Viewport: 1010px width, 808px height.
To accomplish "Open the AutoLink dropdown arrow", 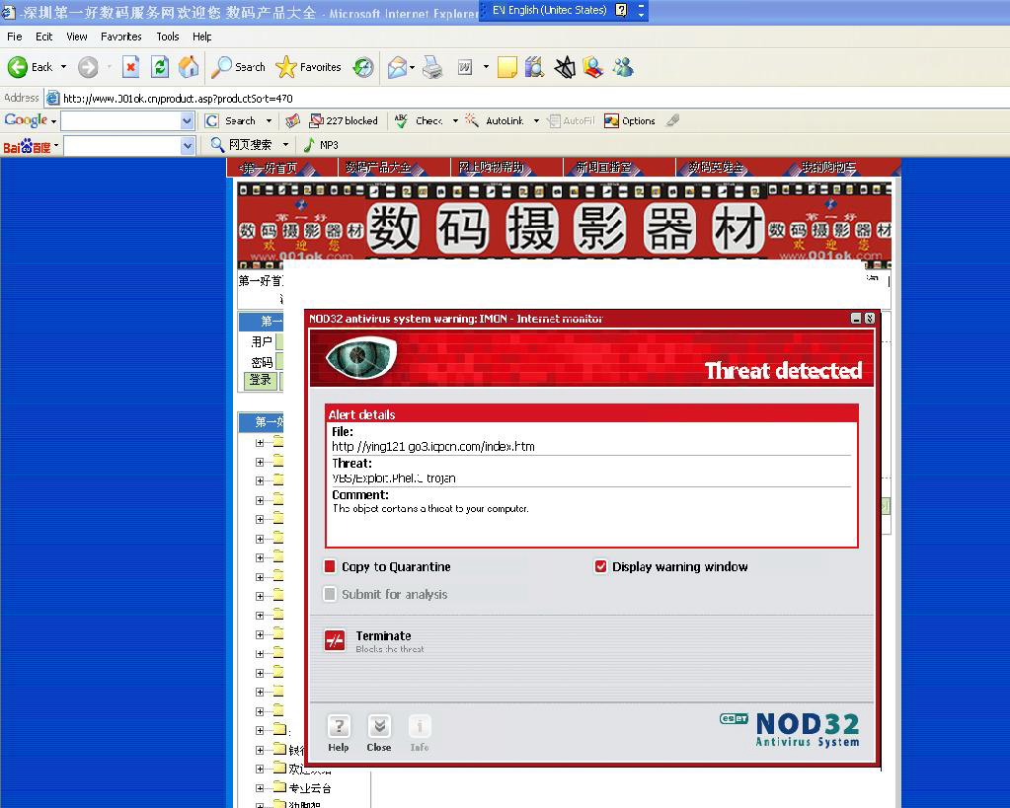I will tap(536, 120).
